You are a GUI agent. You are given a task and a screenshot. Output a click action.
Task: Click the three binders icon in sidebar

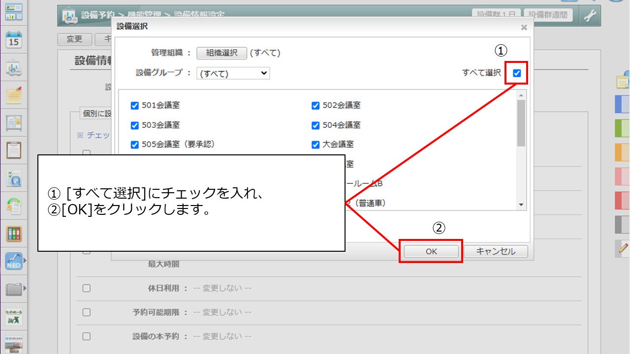coord(14,234)
